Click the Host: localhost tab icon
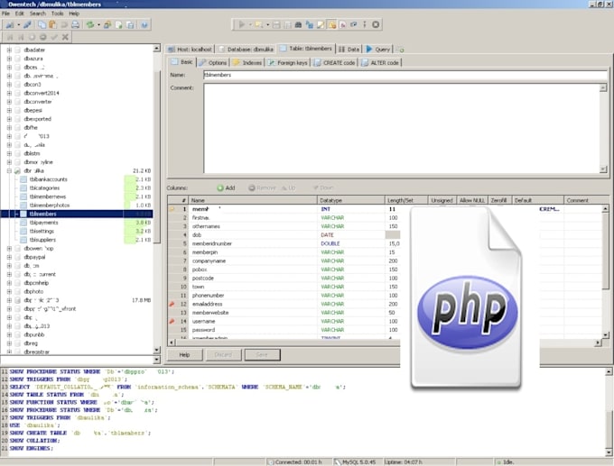The height and width of the screenshot is (466, 614). tap(172, 49)
